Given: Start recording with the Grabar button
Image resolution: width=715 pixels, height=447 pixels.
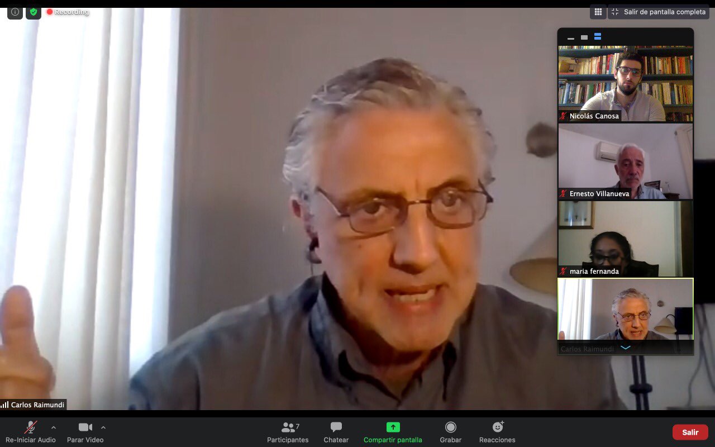Looking at the screenshot, I should click(450, 432).
